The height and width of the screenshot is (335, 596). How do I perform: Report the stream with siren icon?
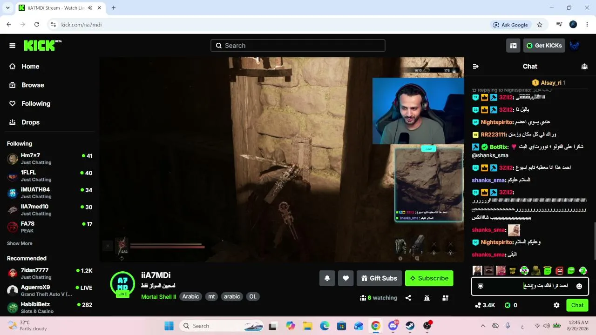pyautogui.click(x=427, y=298)
